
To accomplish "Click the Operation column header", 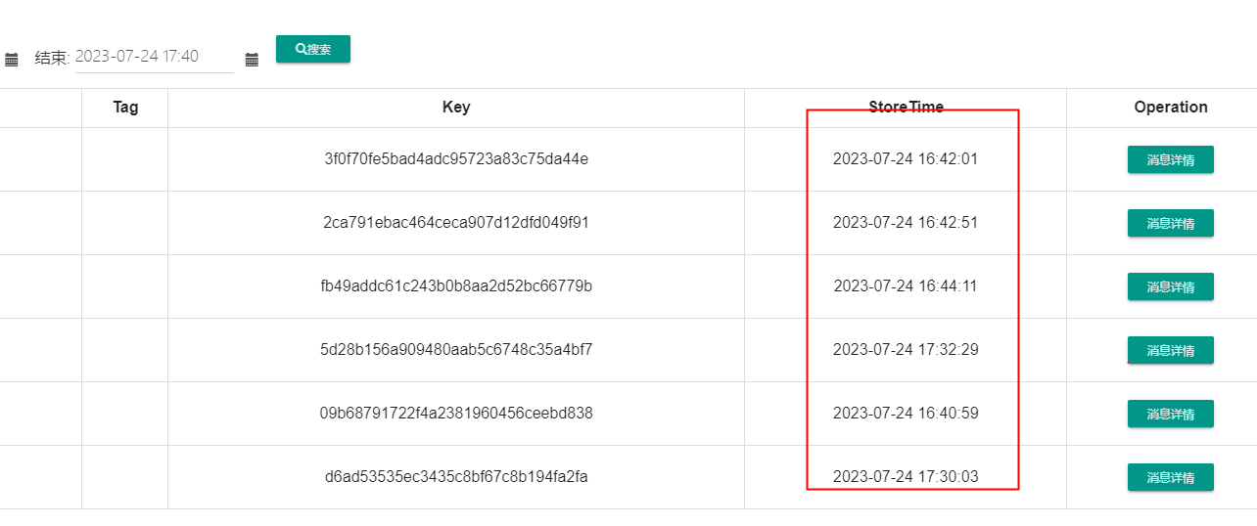I will click(x=1171, y=108).
